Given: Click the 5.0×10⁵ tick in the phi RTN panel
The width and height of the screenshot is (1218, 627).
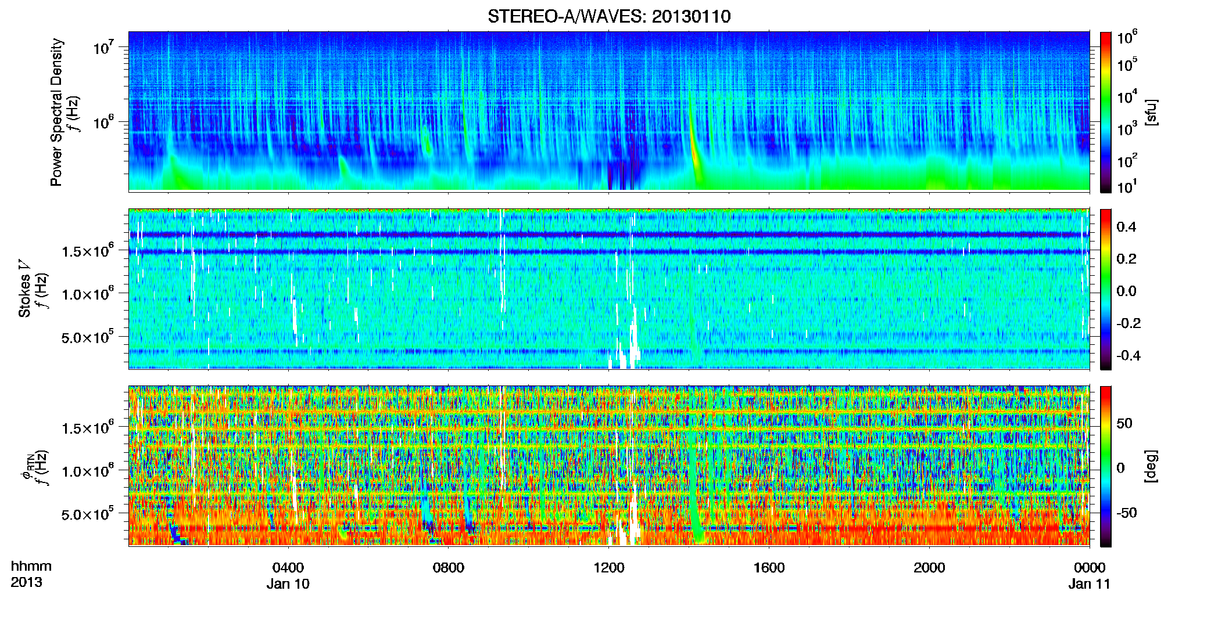Looking at the screenshot, I should click(x=88, y=514).
